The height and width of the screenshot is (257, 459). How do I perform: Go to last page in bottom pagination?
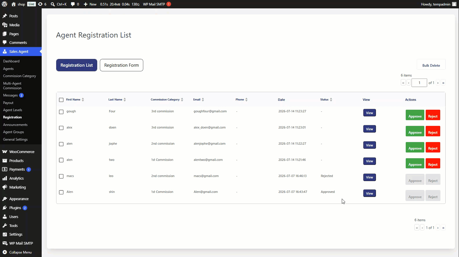(x=443, y=228)
